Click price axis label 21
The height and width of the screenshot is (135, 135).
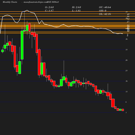[x=127, y=71]
